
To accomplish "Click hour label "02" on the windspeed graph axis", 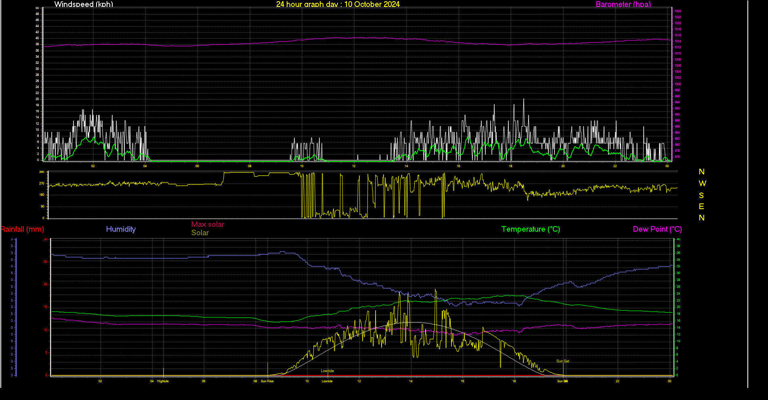I will (x=93, y=166).
